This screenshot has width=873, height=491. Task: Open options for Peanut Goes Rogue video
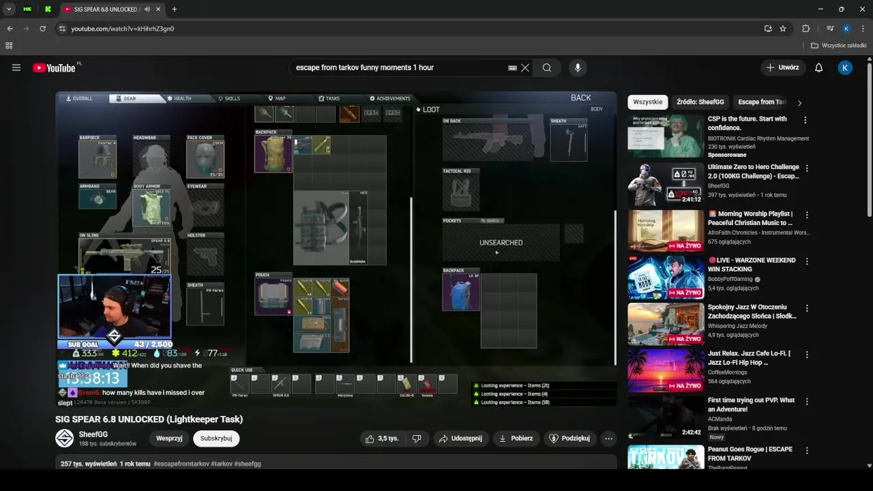click(x=805, y=451)
